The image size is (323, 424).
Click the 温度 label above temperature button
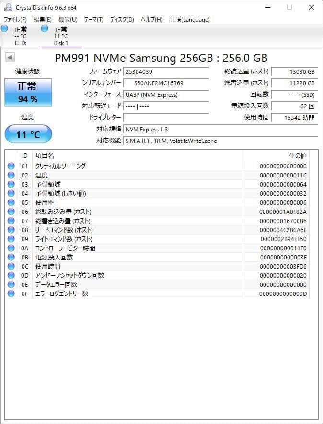(x=27, y=118)
